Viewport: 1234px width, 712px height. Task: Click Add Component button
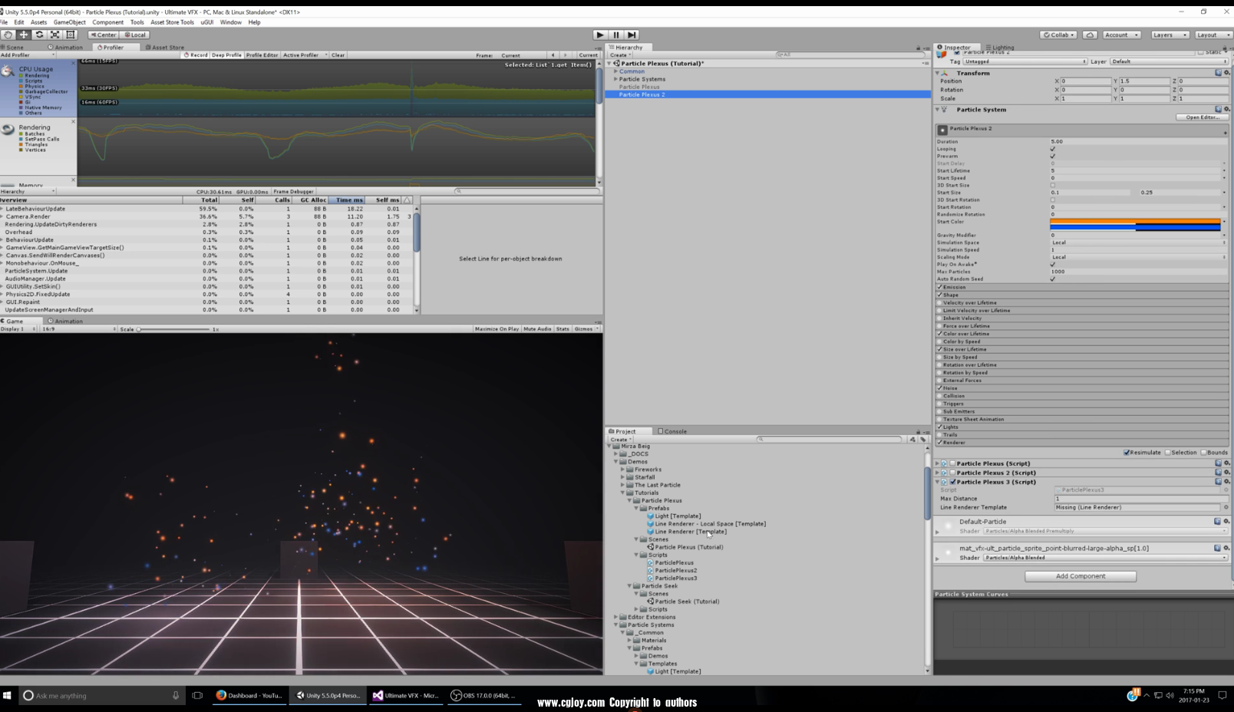click(x=1081, y=576)
